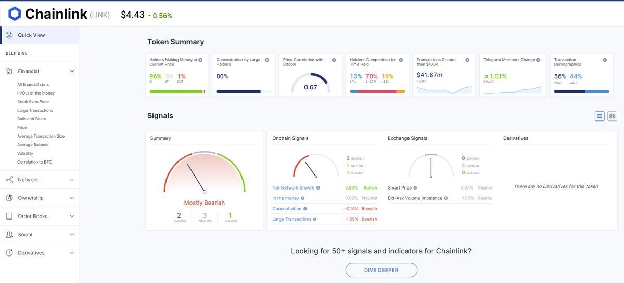Click info icon next to Concentration signal
Viewport: 624px width, 283px height.
(x=305, y=208)
